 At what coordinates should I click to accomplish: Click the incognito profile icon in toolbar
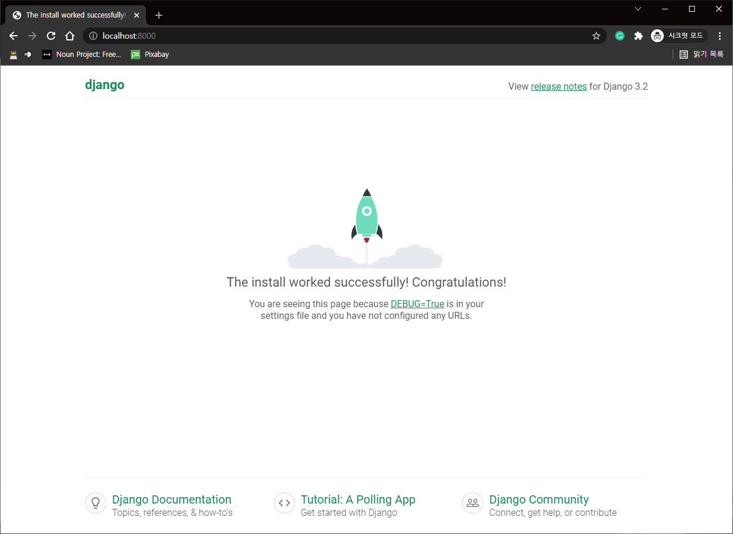click(x=656, y=36)
